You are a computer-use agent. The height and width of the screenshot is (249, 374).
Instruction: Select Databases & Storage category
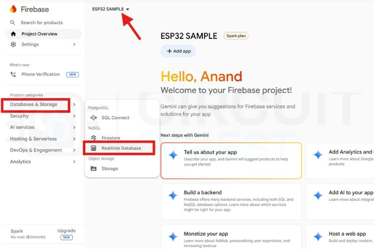point(33,105)
